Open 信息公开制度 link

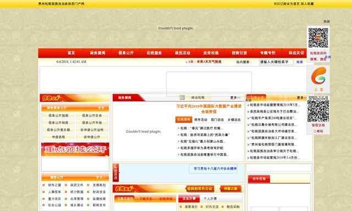[x=58, y=123]
